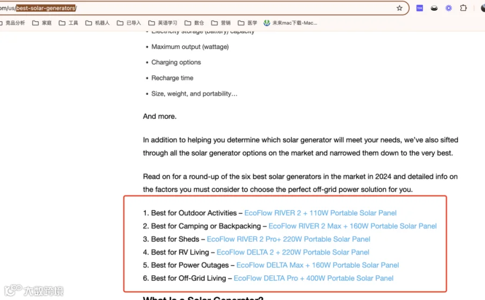The height and width of the screenshot is (300, 485).
Task: Open the 医学 bookmarks folder
Action: tap(247, 23)
